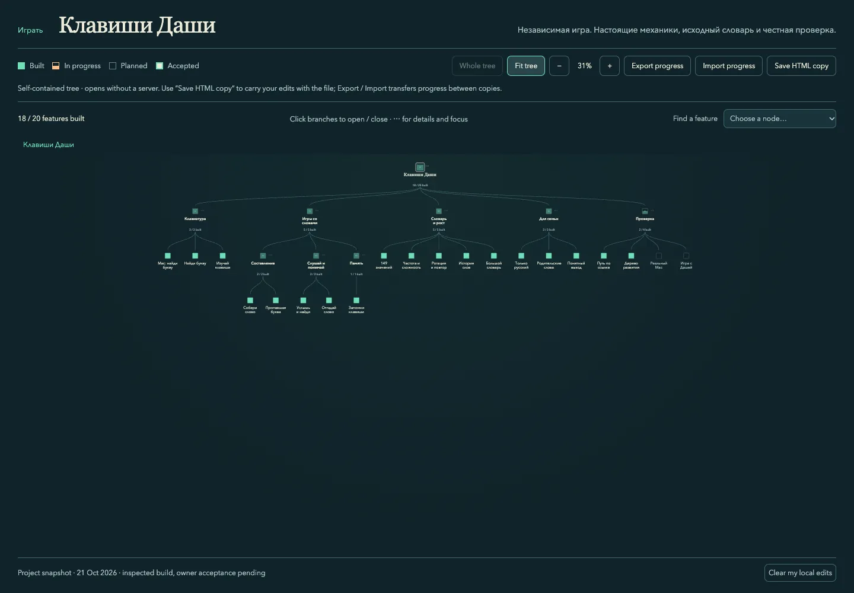
Task: Click the 'Клавиши Даши' breadcrumb above the tree
Action: click(49, 145)
